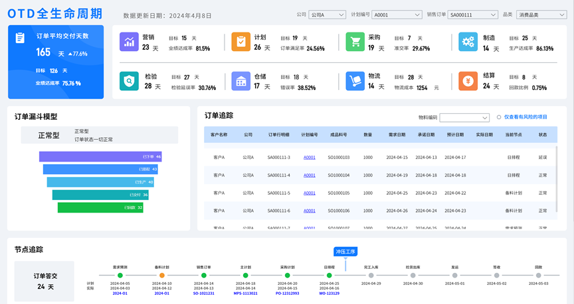Screen dimensions: 574x304
Task: Open the SO-1021231 reference link
Action: click(x=204, y=293)
